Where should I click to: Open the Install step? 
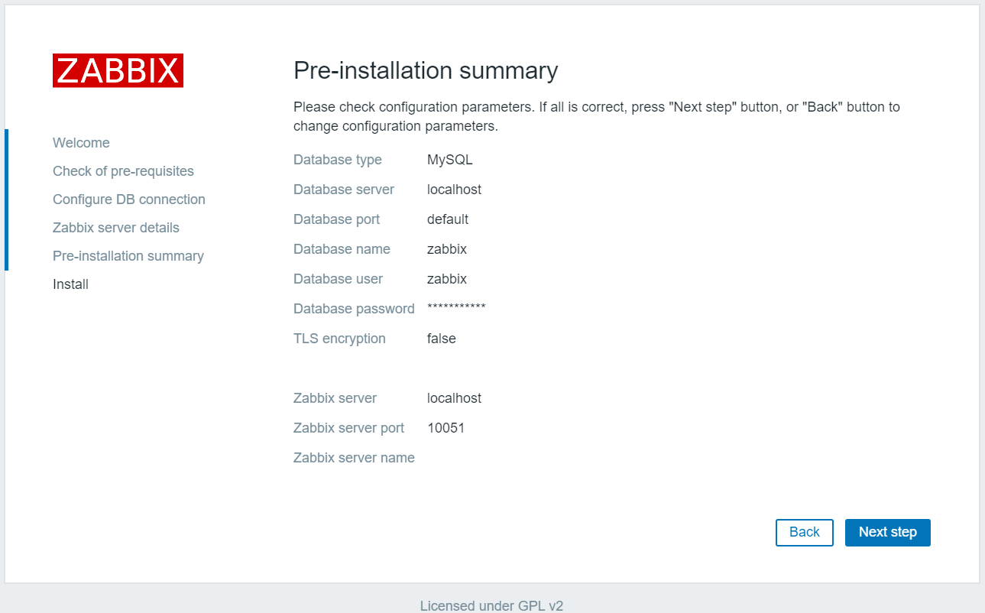pos(70,284)
